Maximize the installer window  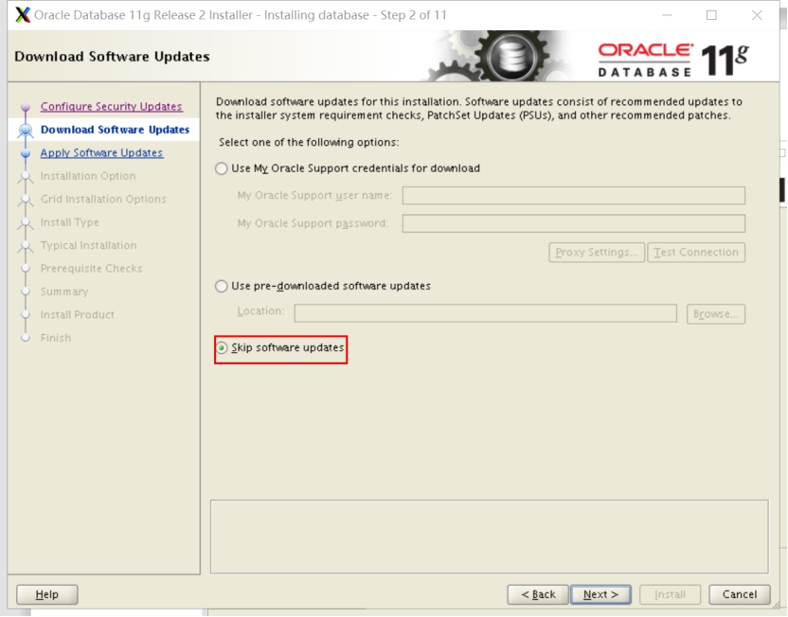click(x=711, y=15)
